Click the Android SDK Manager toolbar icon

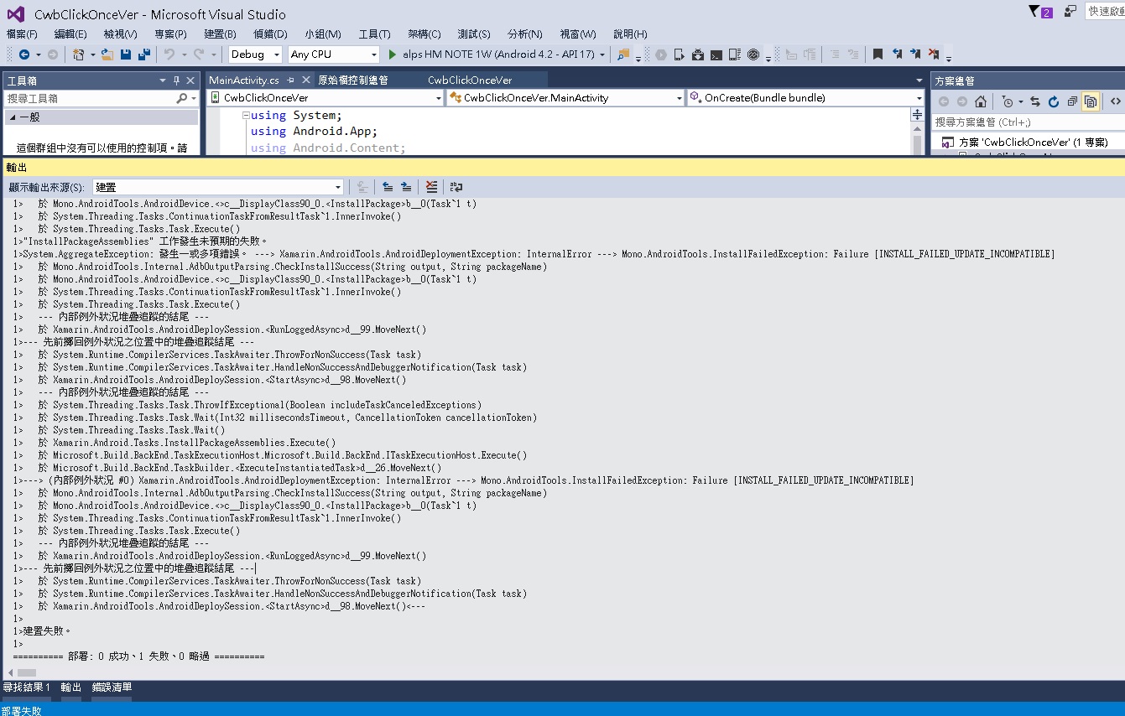(698, 54)
